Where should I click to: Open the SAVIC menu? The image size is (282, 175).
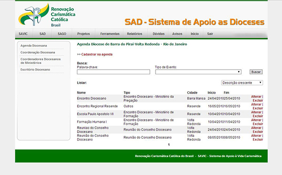[23, 34]
